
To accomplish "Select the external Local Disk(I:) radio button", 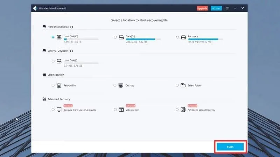I will coord(53,61).
